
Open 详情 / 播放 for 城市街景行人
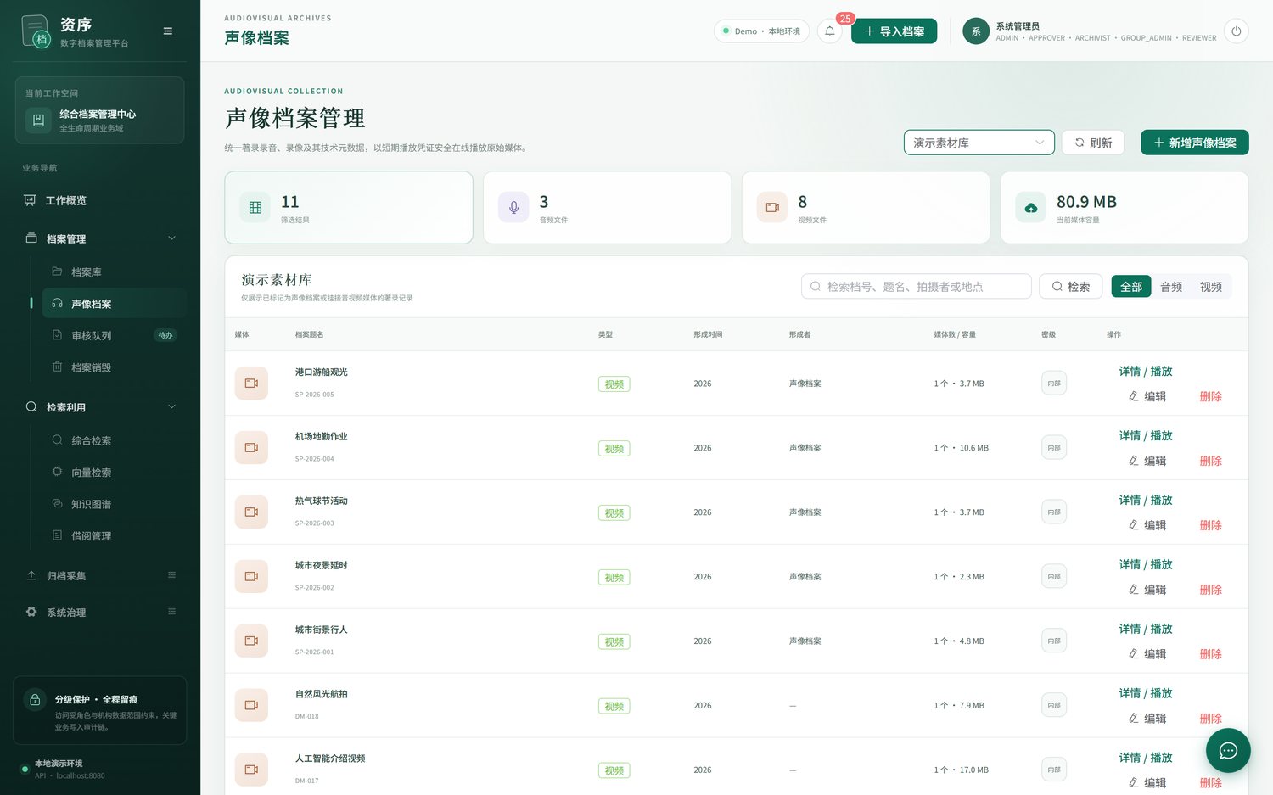pos(1145,629)
